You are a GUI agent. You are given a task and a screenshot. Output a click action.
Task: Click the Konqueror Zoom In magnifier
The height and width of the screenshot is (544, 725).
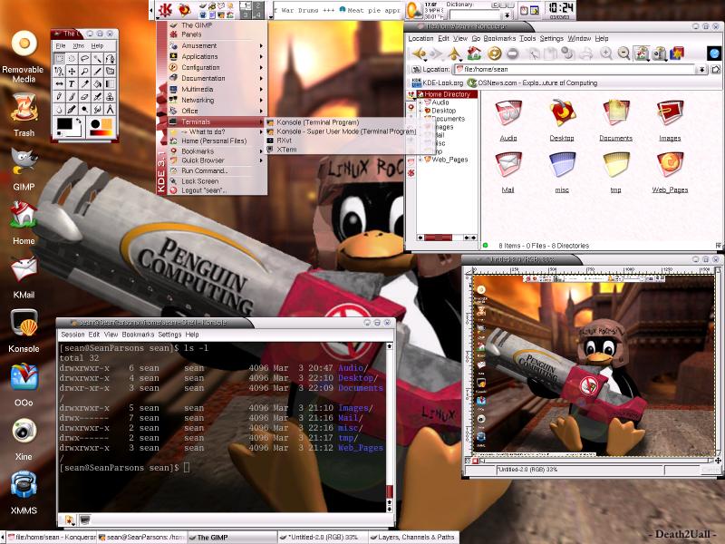(606, 53)
